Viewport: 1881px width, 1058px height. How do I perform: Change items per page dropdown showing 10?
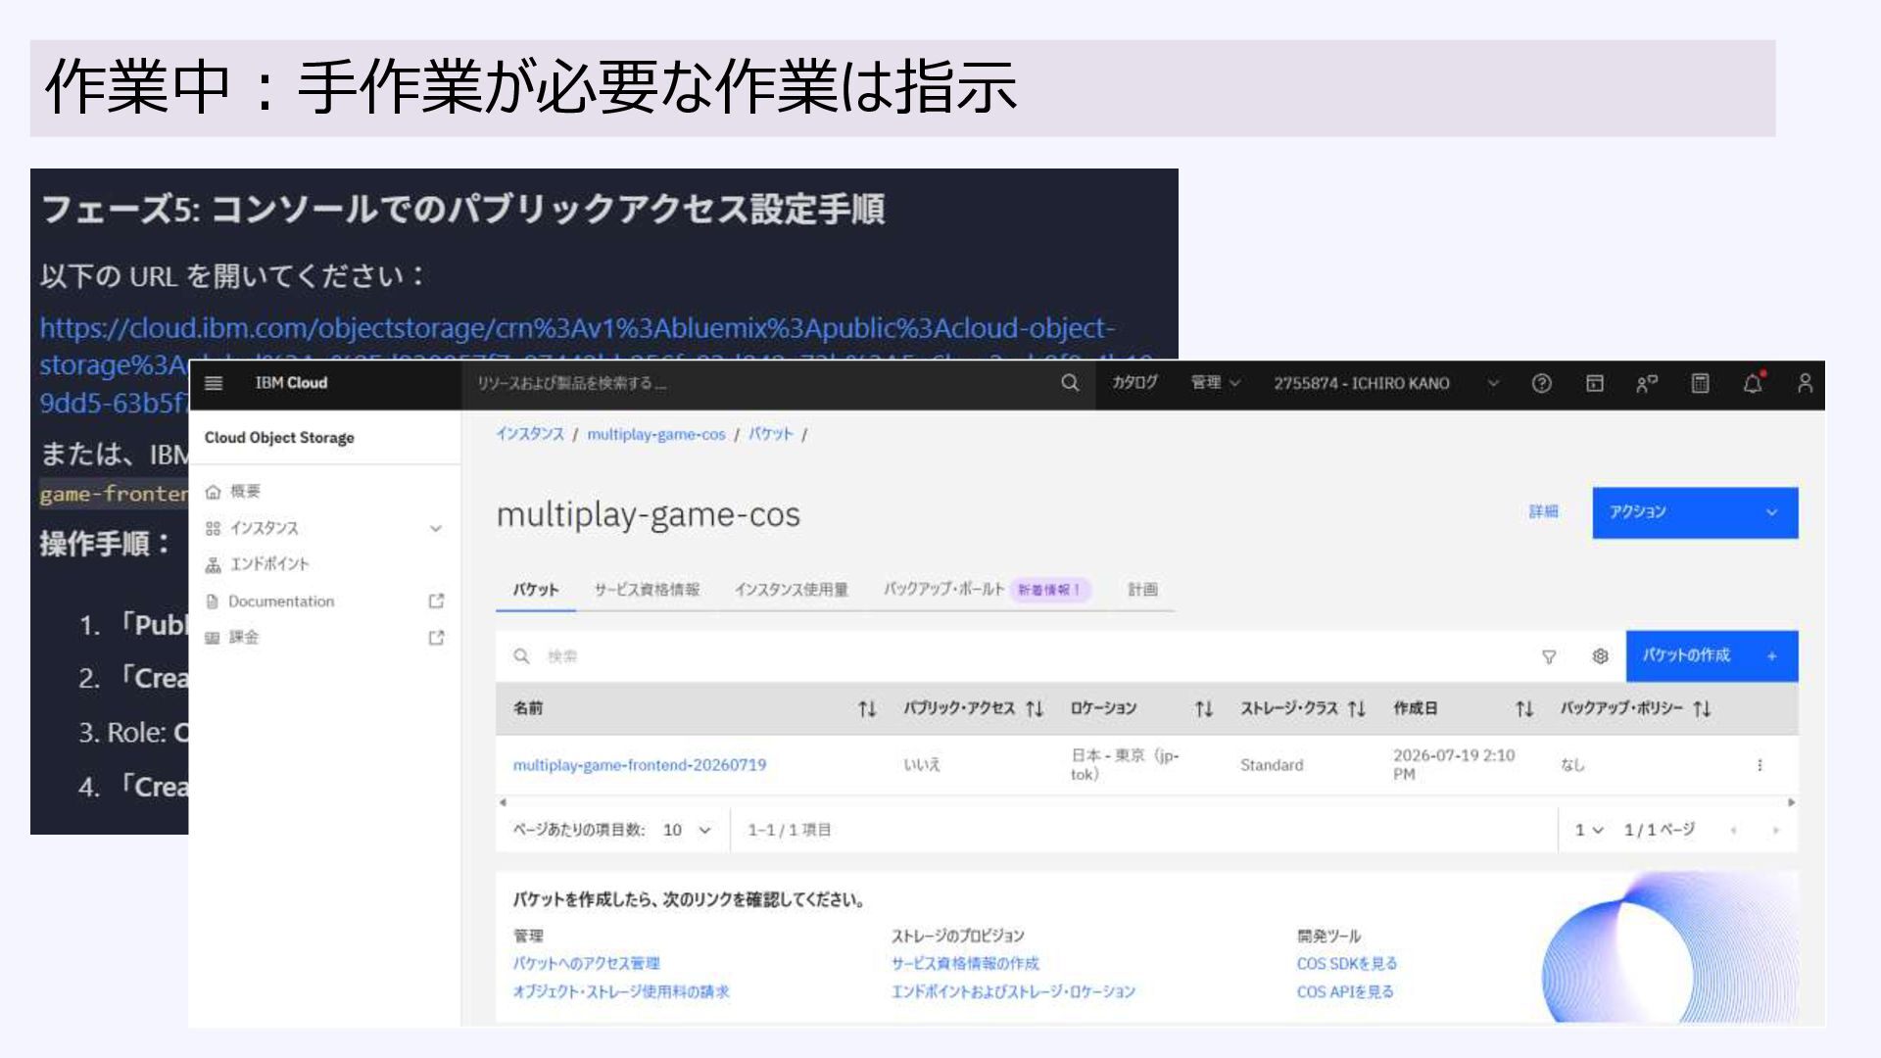click(x=686, y=831)
